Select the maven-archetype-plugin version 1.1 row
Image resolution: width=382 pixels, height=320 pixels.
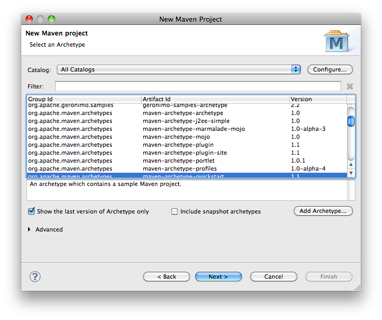[x=187, y=145]
